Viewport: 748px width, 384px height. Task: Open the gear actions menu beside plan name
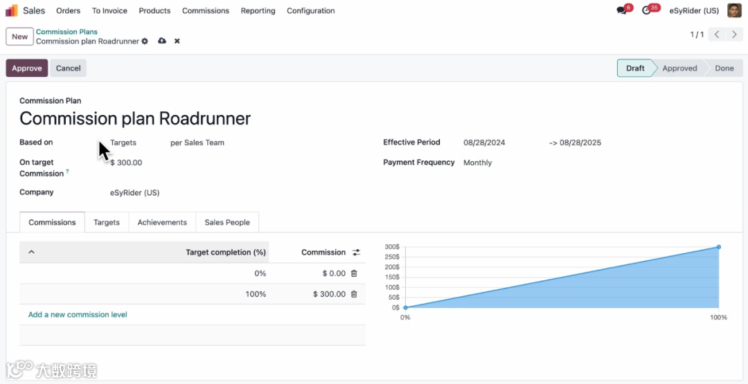tap(145, 42)
